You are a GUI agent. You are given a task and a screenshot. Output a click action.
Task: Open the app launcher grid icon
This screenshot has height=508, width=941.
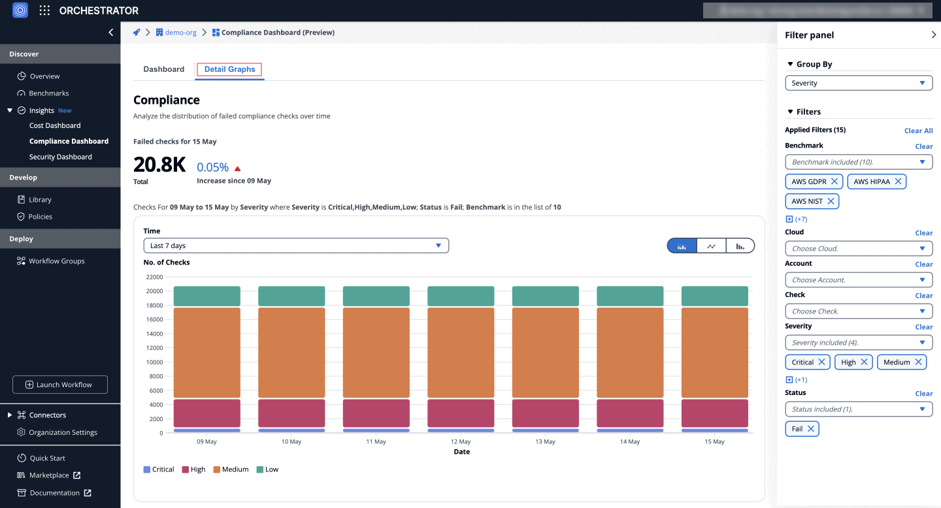(x=44, y=10)
